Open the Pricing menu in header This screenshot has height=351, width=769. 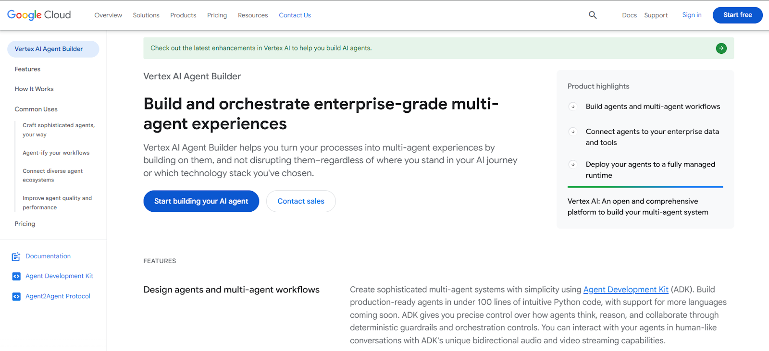217,15
